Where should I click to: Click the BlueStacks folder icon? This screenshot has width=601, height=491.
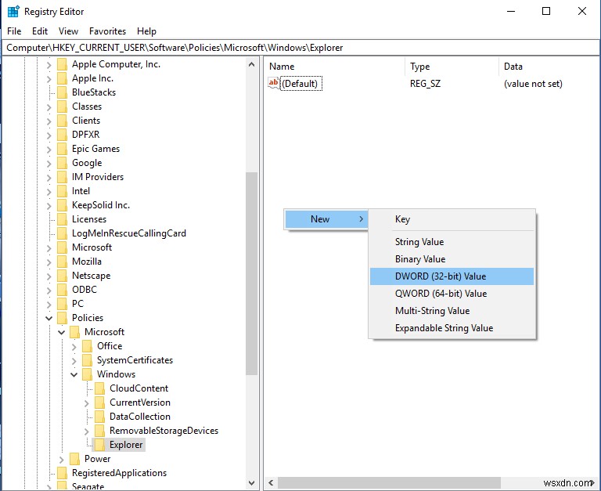click(62, 92)
